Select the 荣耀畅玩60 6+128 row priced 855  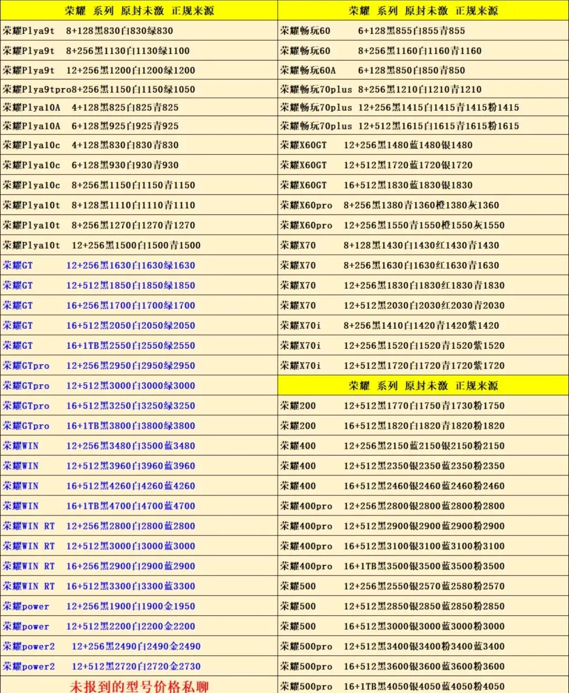tap(423, 31)
